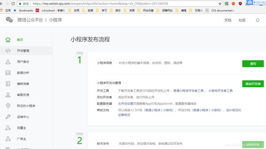Click the red shield extension icon
The height and width of the screenshot is (149, 266).
point(240,4)
